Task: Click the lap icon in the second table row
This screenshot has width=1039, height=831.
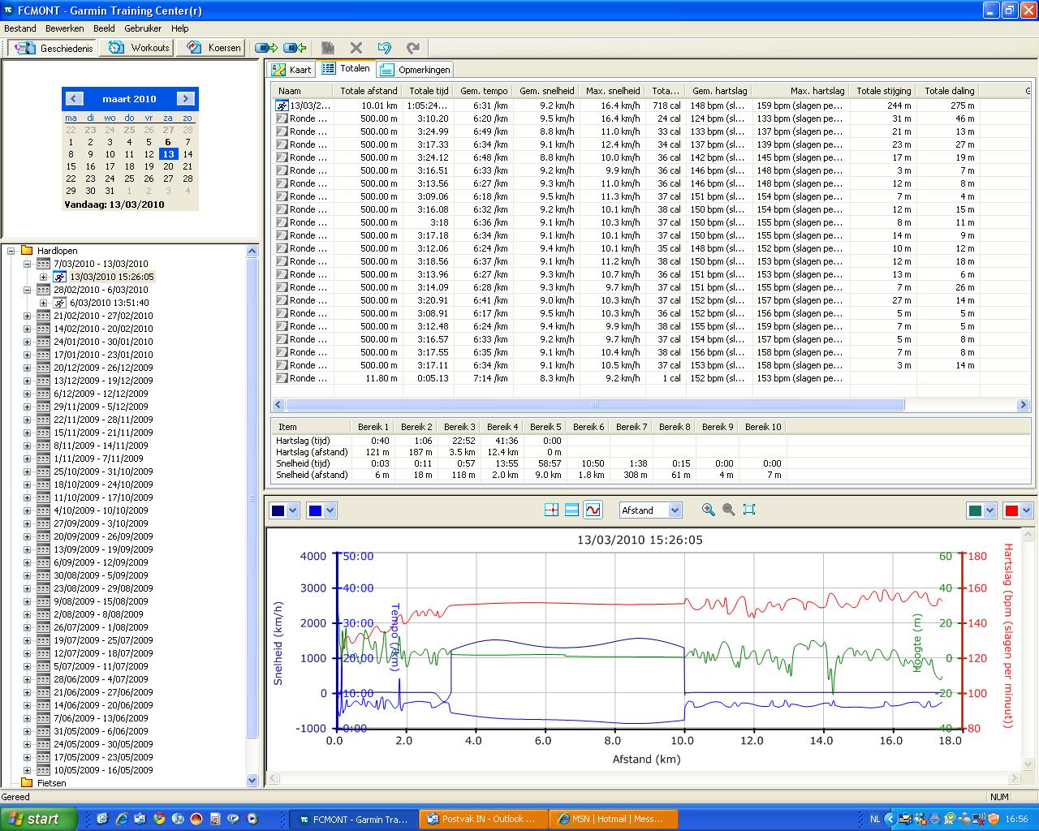Action: tap(282, 118)
